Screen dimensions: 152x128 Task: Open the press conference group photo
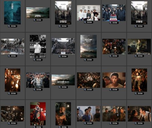click(88, 13)
